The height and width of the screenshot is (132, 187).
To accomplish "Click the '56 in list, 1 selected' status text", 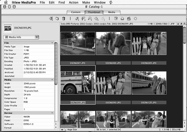I will pos(109,129).
